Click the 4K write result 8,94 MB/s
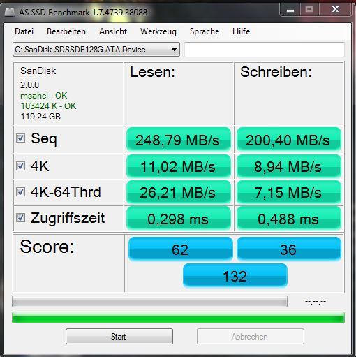Image resolution: width=356 pixels, height=357 pixels. coord(289,166)
